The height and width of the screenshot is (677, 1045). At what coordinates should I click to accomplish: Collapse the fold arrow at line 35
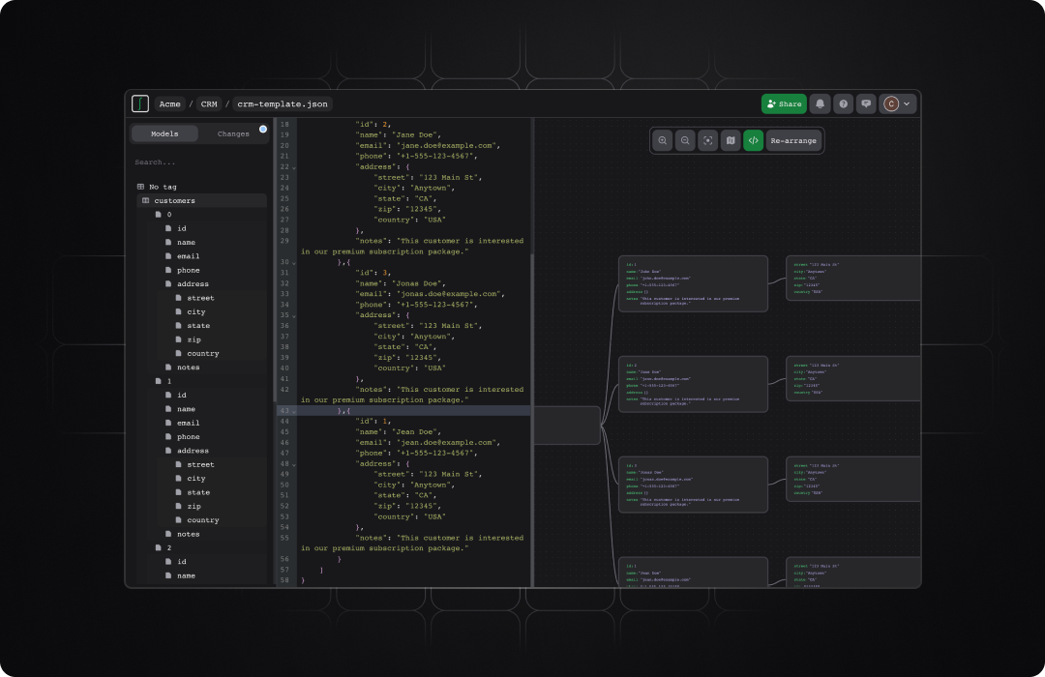click(x=294, y=315)
